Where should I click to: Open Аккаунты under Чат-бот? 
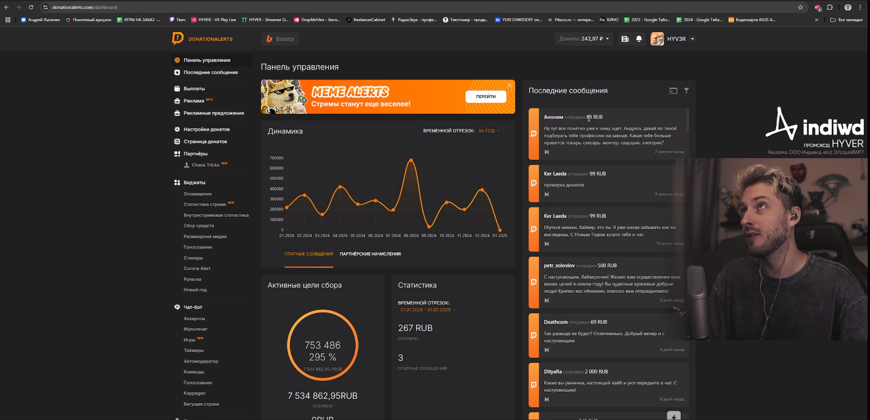click(x=194, y=319)
